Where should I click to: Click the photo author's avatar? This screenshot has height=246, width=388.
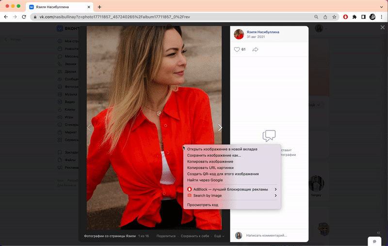coord(239,34)
